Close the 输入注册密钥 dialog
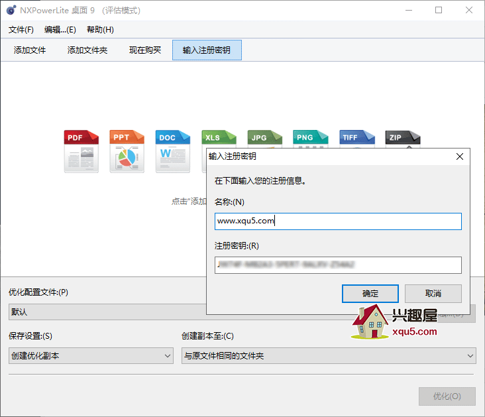The image size is (485, 417). [460, 156]
